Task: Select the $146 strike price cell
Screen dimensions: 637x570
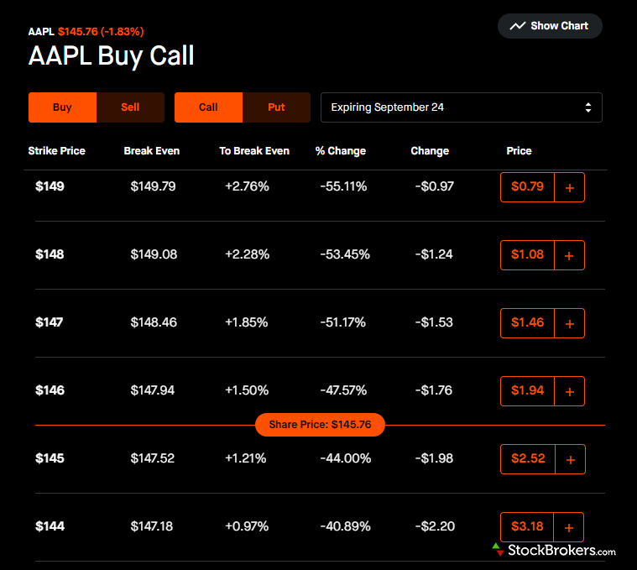Action: pos(50,390)
